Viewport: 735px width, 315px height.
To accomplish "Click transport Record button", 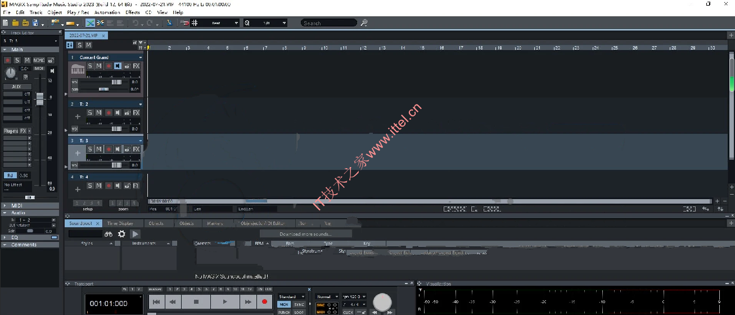I will (x=264, y=302).
